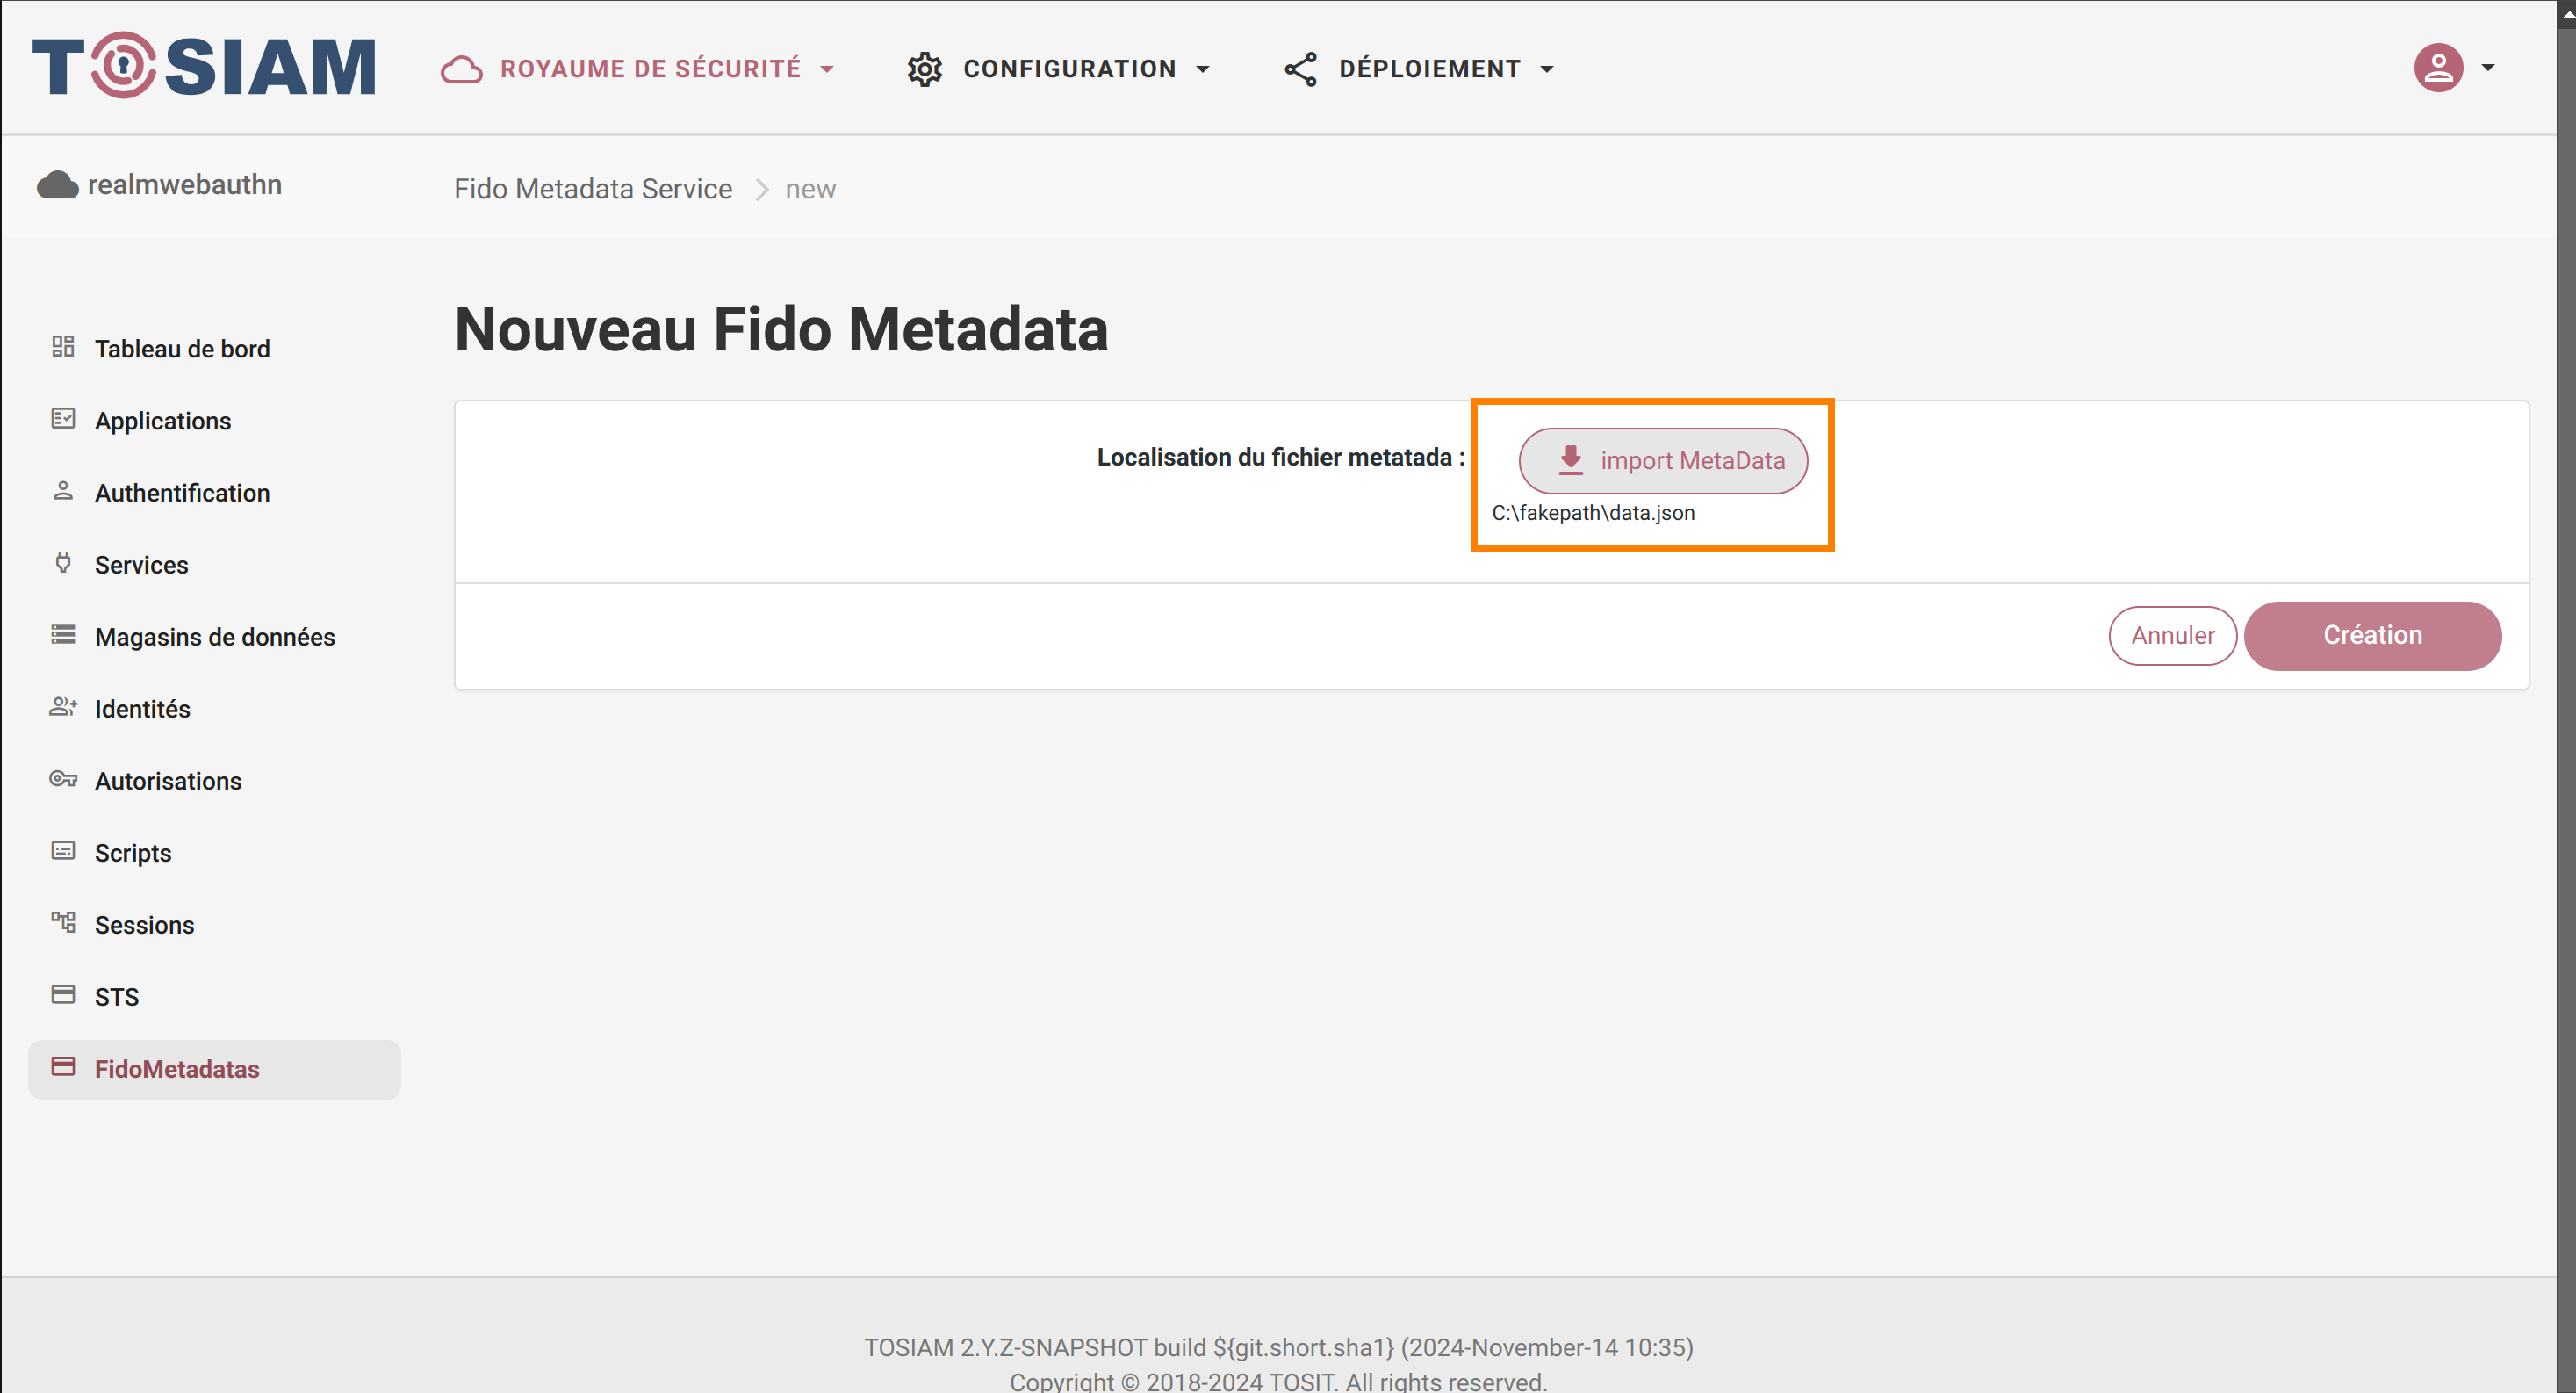Select STS in the sidebar

point(214,997)
